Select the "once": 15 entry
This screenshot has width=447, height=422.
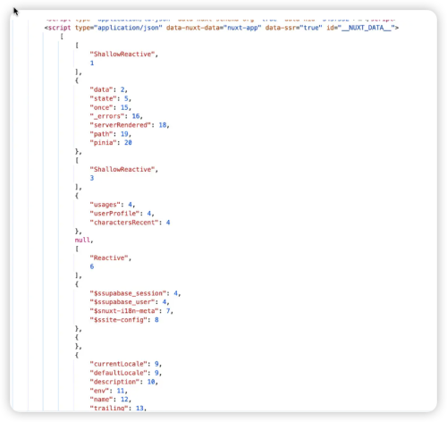coord(110,107)
